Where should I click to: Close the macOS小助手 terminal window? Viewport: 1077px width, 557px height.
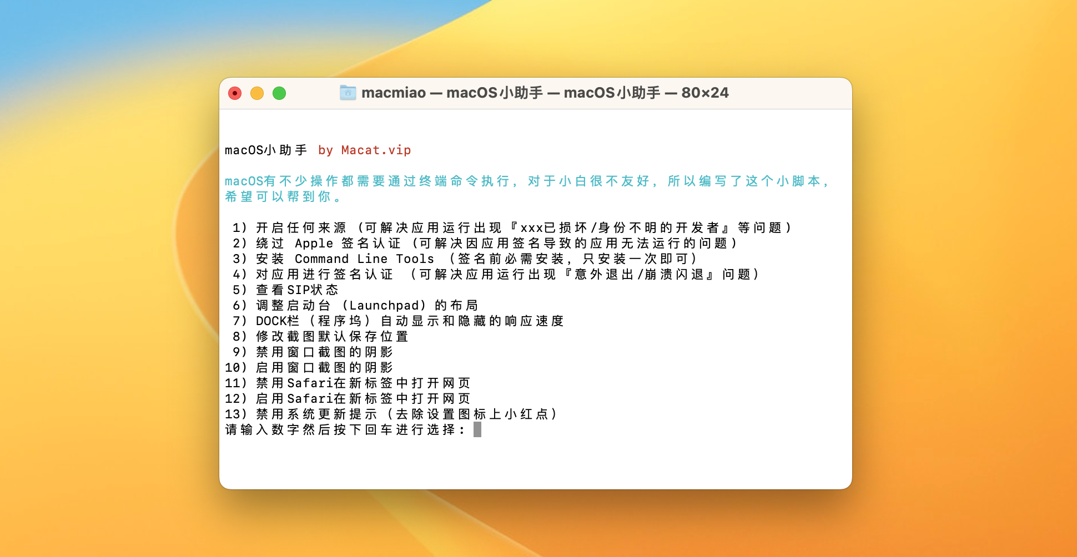pos(235,93)
